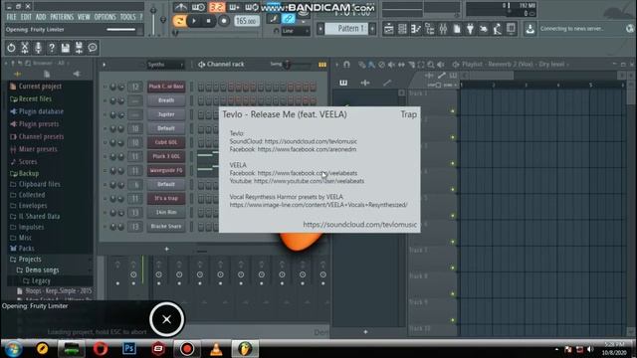This screenshot has height=358, width=637.
Task: Toggle mute LED on It's a trap channel
Action: tap(105, 199)
